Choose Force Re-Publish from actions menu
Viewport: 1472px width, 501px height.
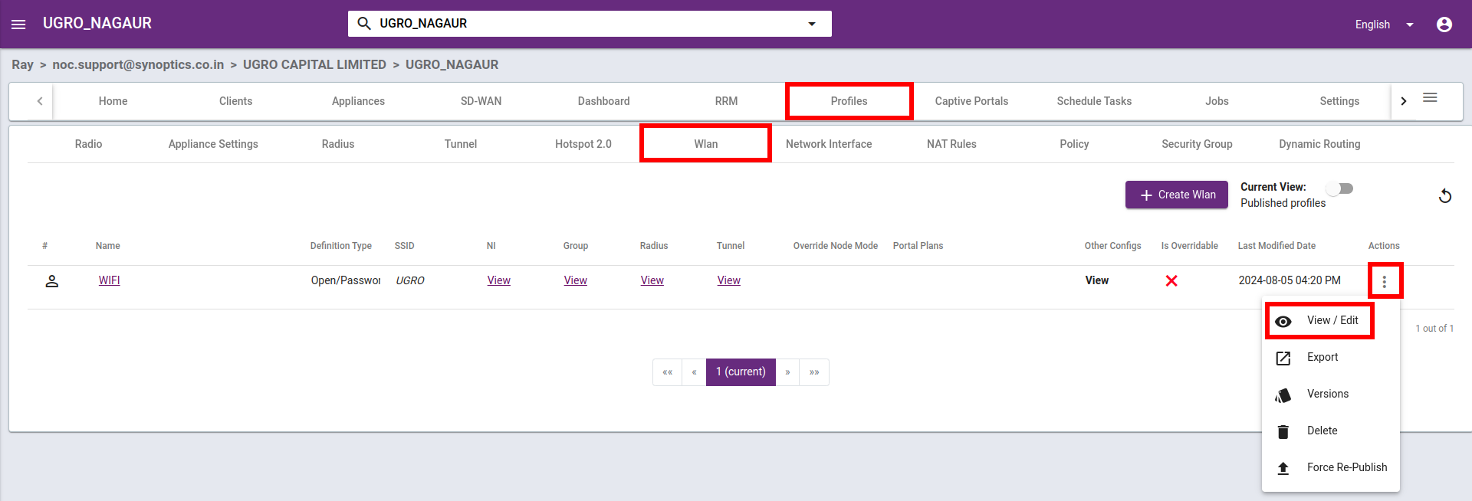(x=1331, y=467)
